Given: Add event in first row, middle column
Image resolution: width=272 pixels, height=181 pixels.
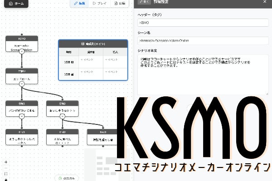Looking at the screenshot, I should [x=87, y=60].
